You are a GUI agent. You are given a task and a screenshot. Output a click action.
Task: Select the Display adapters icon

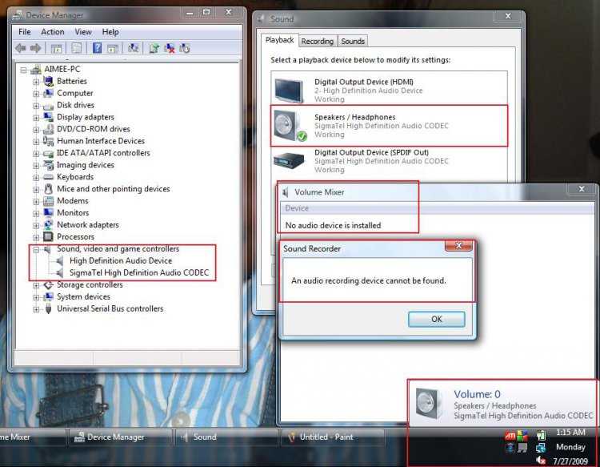48,117
